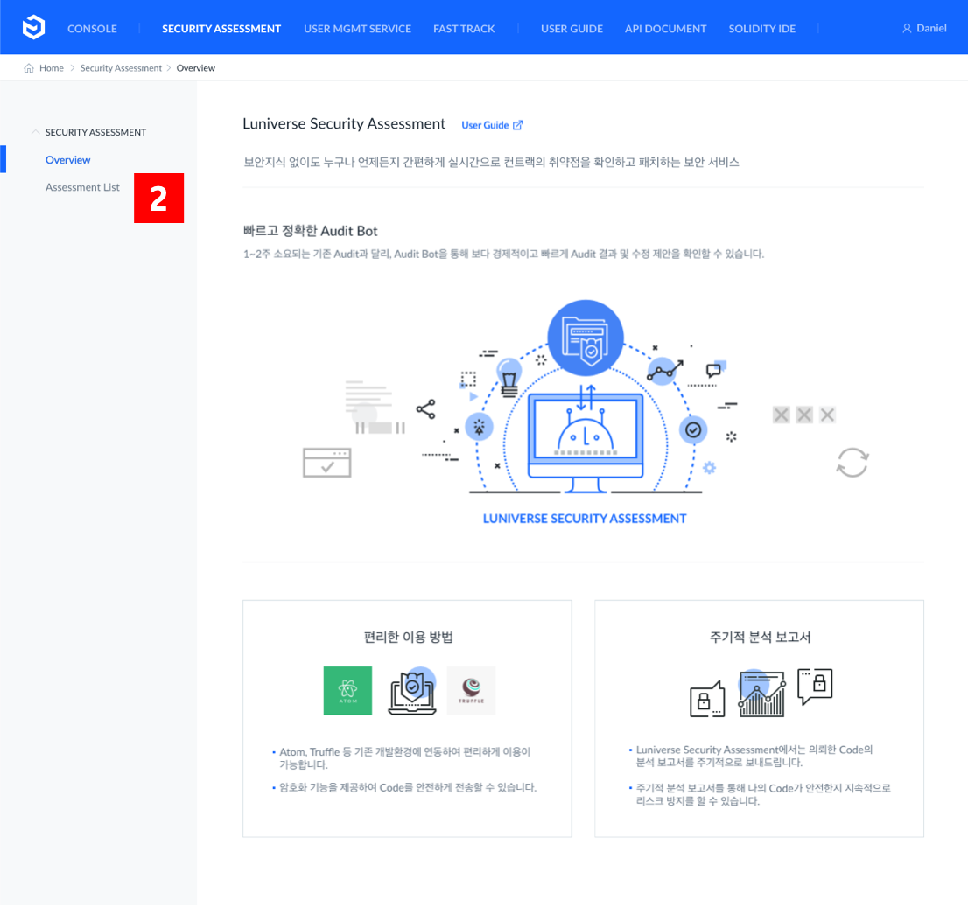Click the '주기적 분석 보고서를 통해' bullet text
The width and height of the screenshot is (968, 907).
point(764,794)
